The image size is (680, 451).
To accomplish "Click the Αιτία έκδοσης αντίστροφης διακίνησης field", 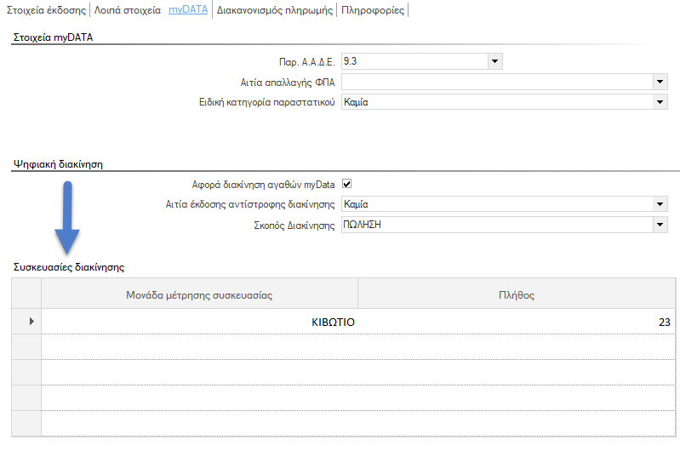I will coord(497,204).
